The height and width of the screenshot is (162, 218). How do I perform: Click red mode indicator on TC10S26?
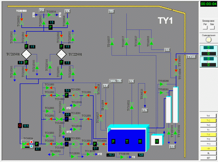[31, 142]
